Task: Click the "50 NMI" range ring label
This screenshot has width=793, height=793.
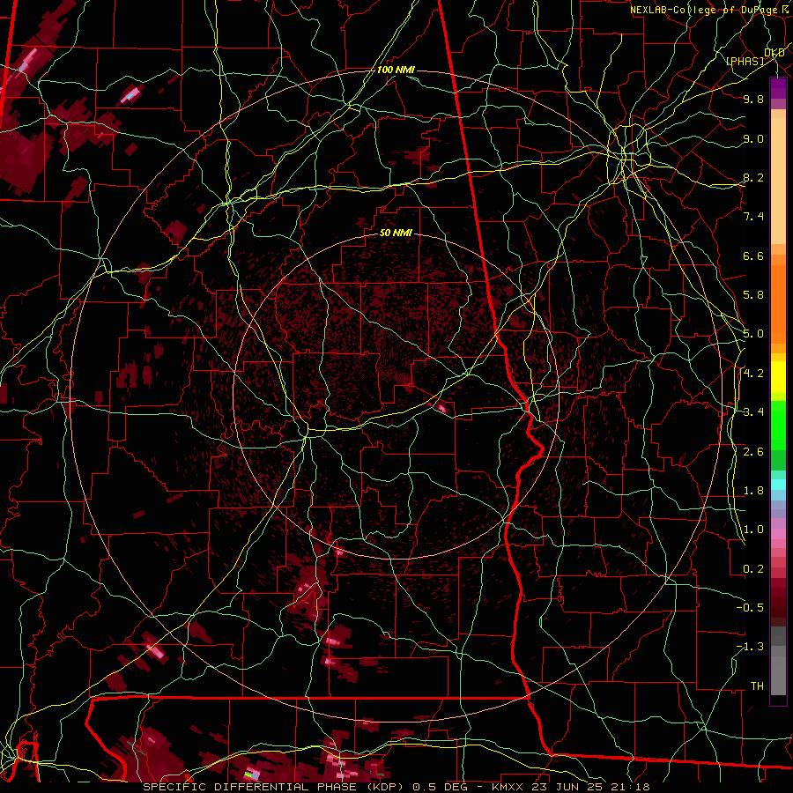Action: tap(396, 233)
